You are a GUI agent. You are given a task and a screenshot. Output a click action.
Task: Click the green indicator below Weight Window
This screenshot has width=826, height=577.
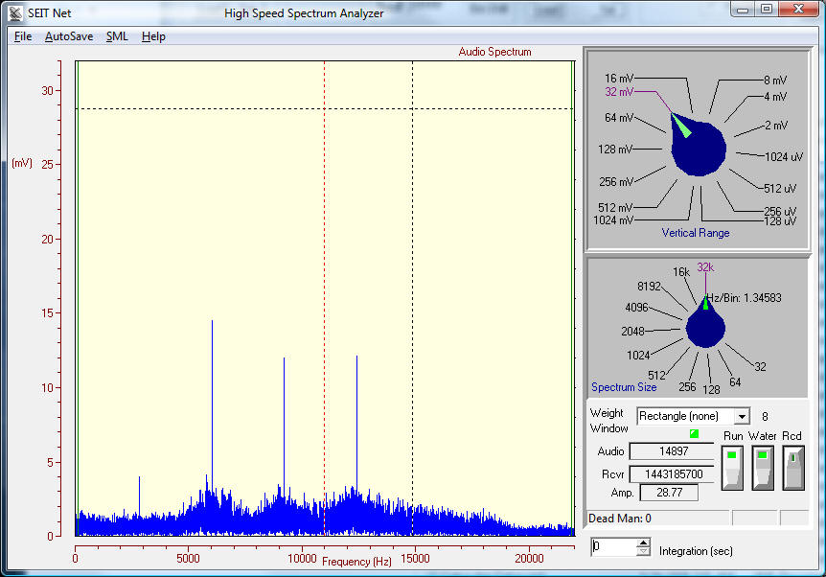(695, 434)
